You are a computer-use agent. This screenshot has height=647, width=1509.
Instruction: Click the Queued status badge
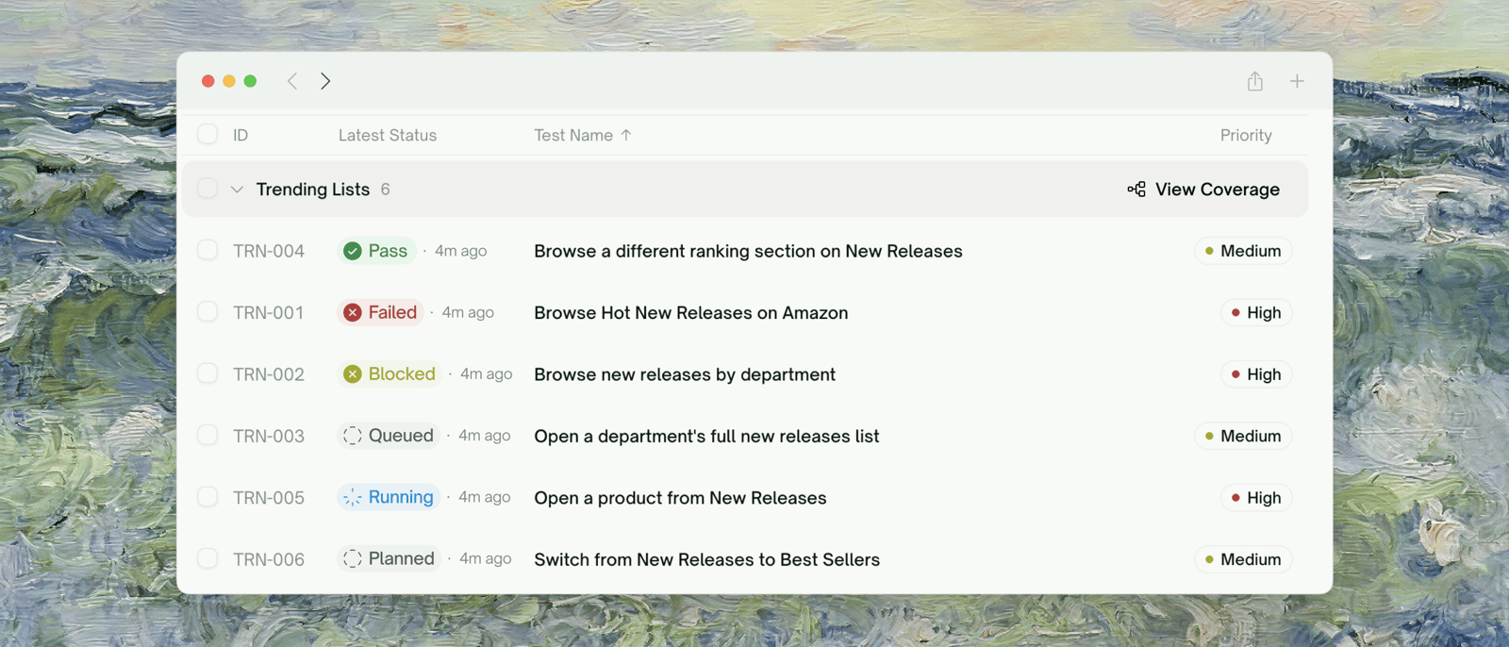pyautogui.click(x=389, y=436)
